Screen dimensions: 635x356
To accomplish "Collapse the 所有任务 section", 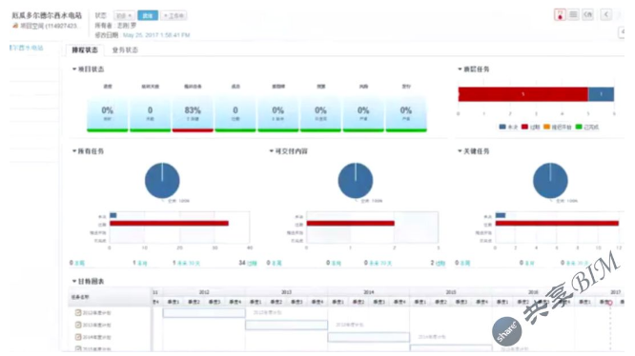I will pos(74,151).
